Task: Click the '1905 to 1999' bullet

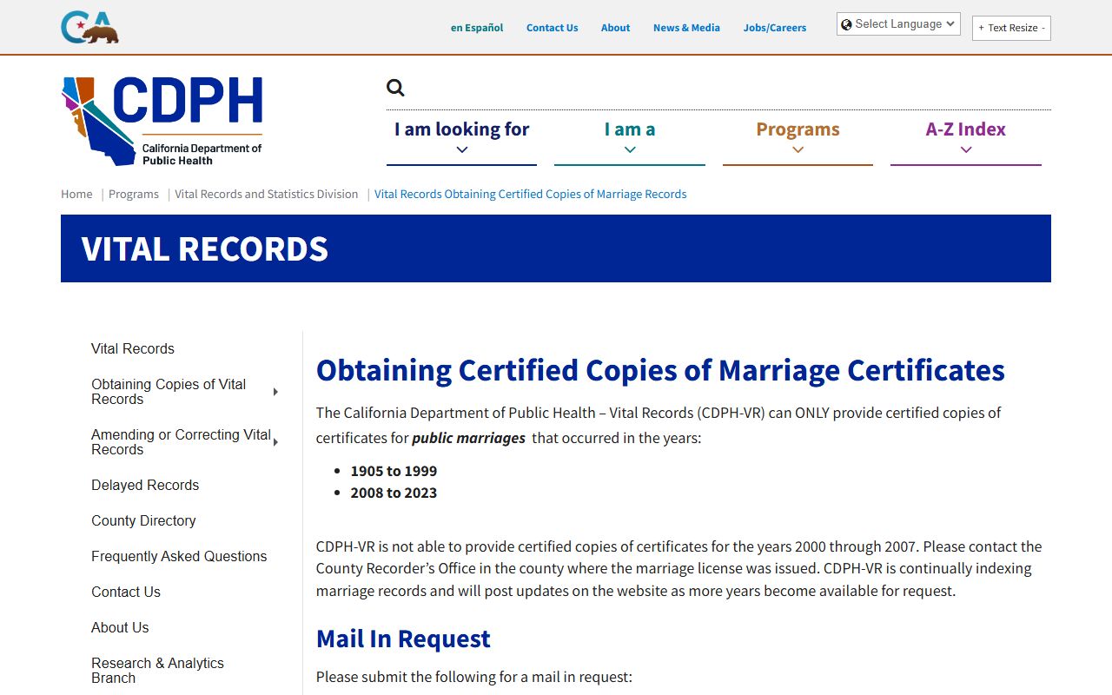Action: click(394, 471)
